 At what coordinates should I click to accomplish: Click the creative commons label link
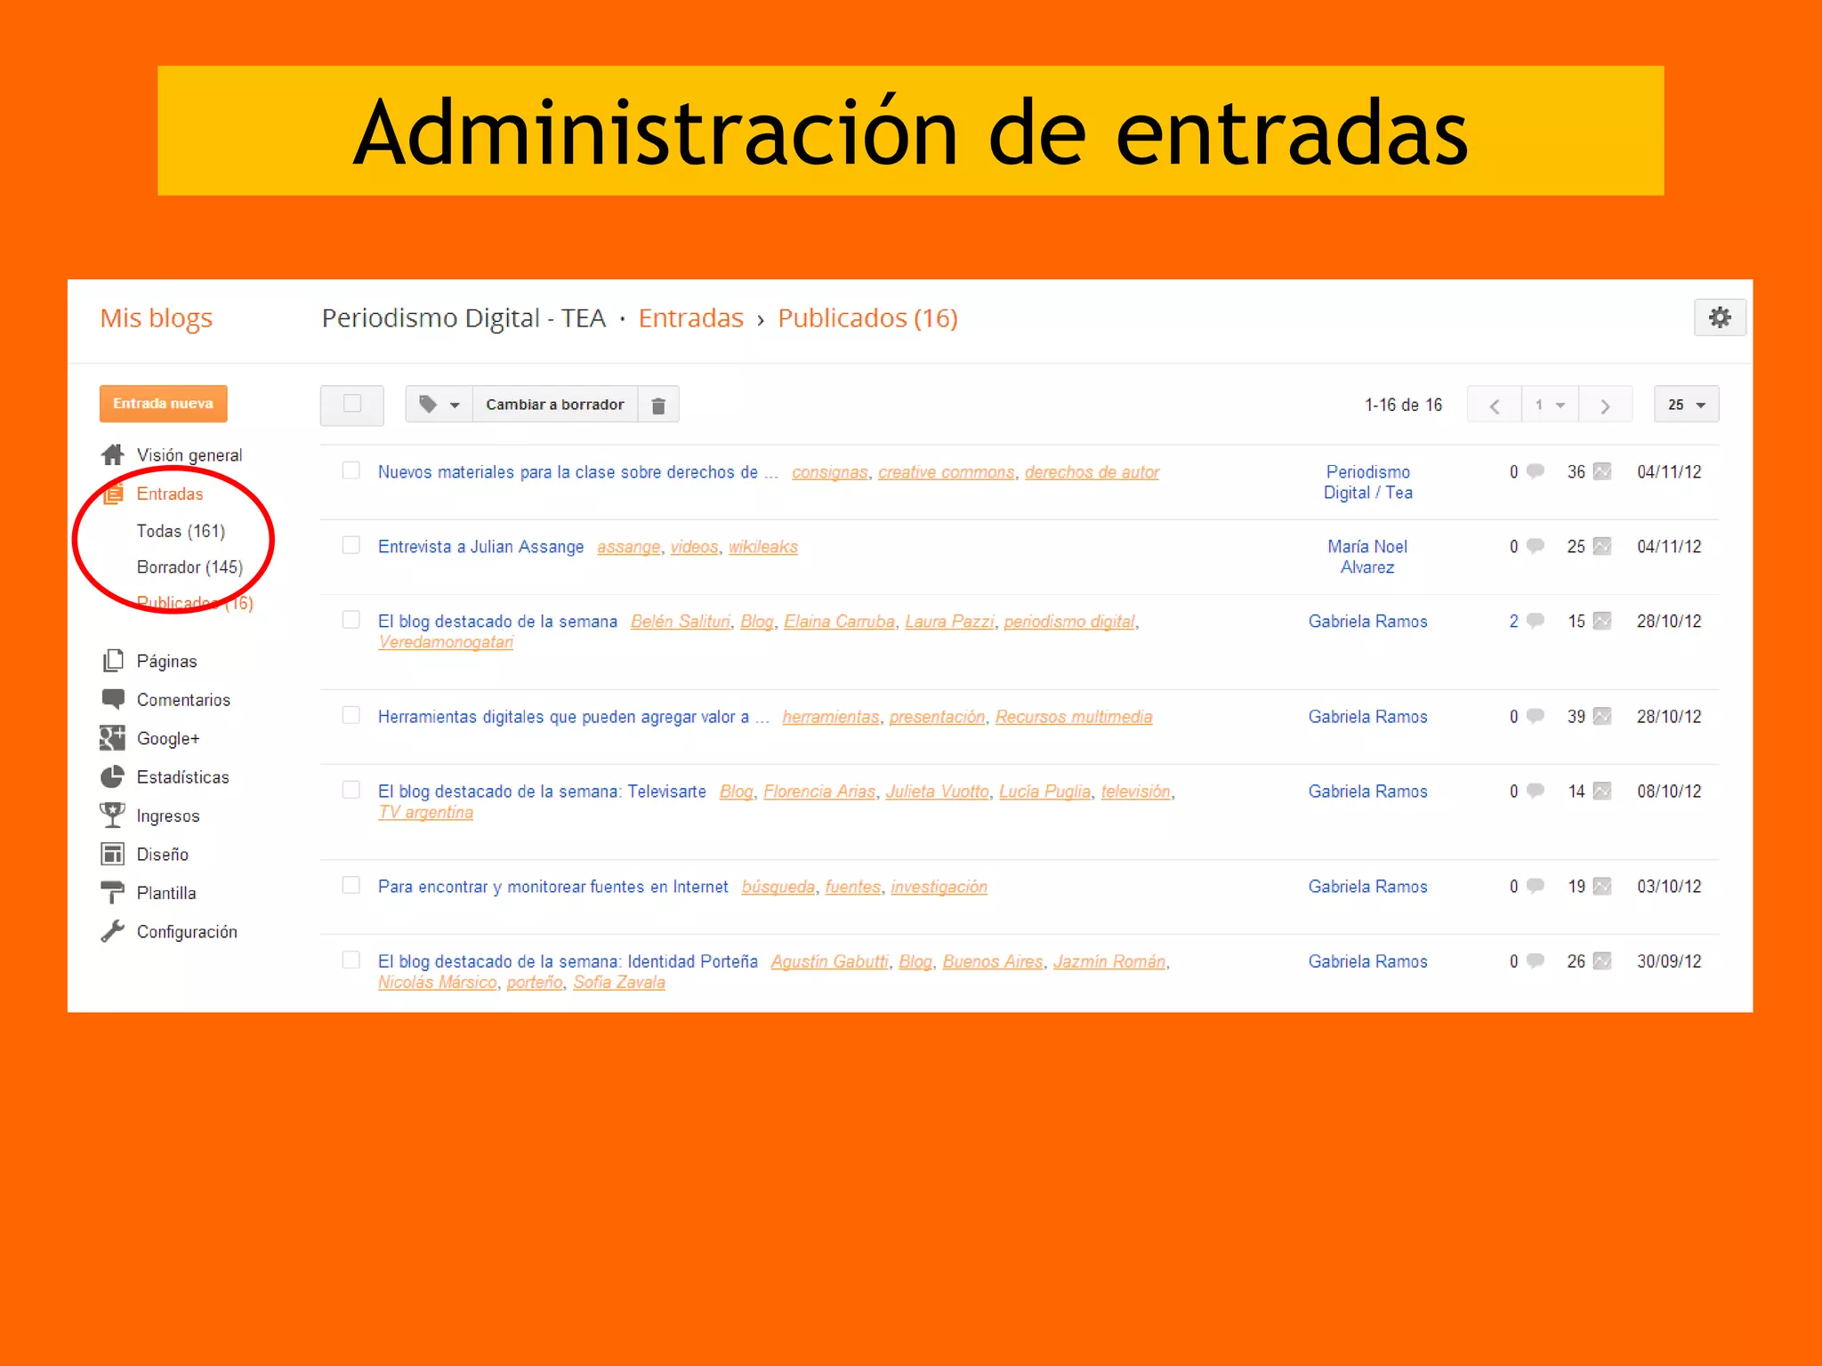coord(947,472)
